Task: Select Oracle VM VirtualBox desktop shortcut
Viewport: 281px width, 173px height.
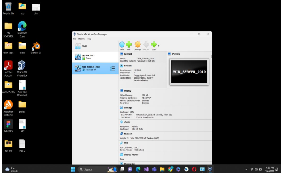Action: [22, 69]
